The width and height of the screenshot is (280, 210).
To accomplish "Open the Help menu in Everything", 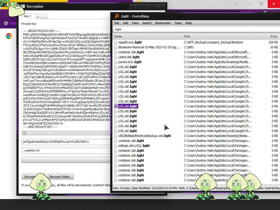I will pyautogui.click(x=188, y=23).
